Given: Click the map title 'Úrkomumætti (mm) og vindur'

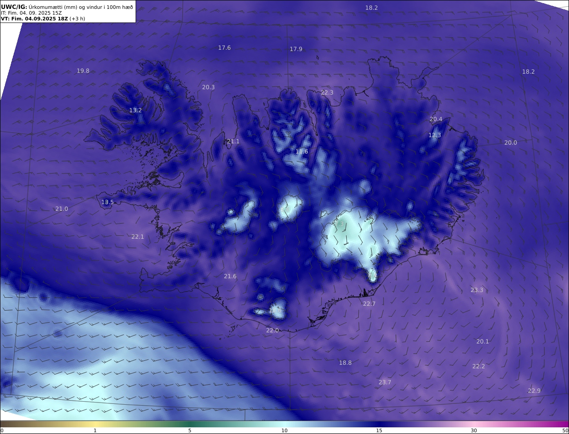Looking at the screenshot, I should [64, 7].
